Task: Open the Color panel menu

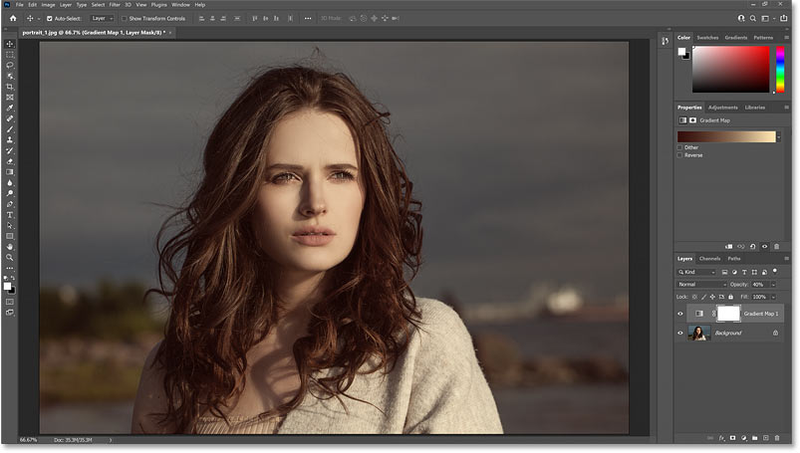Action: pyautogui.click(x=786, y=38)
